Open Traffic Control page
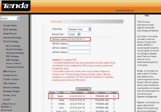The height and width of the screenshot is (112, 161). tap(11, 79)
